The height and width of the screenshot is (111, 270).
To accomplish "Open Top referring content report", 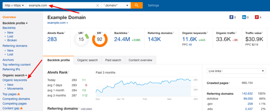I will 17,65.
